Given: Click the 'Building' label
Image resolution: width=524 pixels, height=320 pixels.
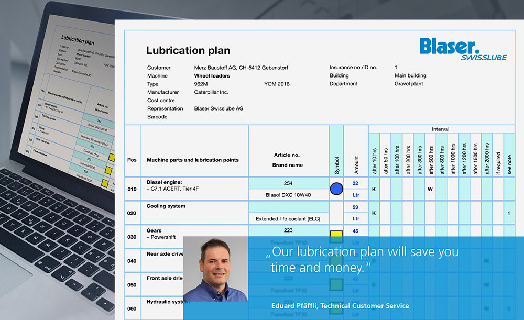Looking at the screenshot, I should [339, 75].
